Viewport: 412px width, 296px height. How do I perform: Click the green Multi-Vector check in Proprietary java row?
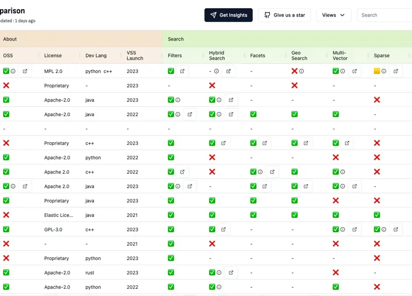point(335,200)
